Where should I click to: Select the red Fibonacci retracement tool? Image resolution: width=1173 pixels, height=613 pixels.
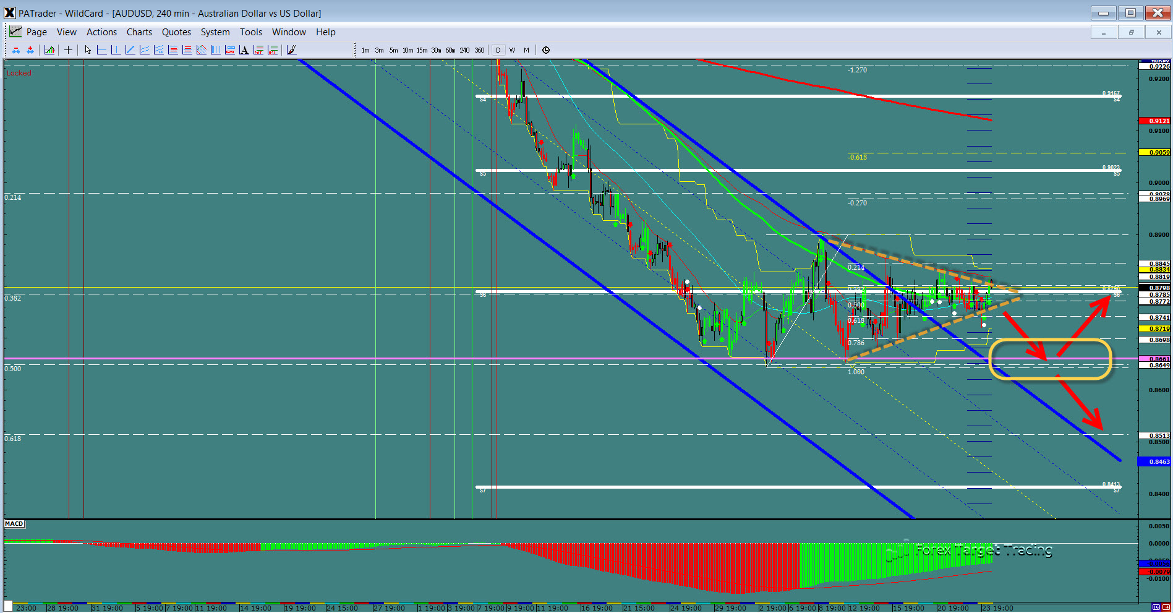(x=173, y=50)
